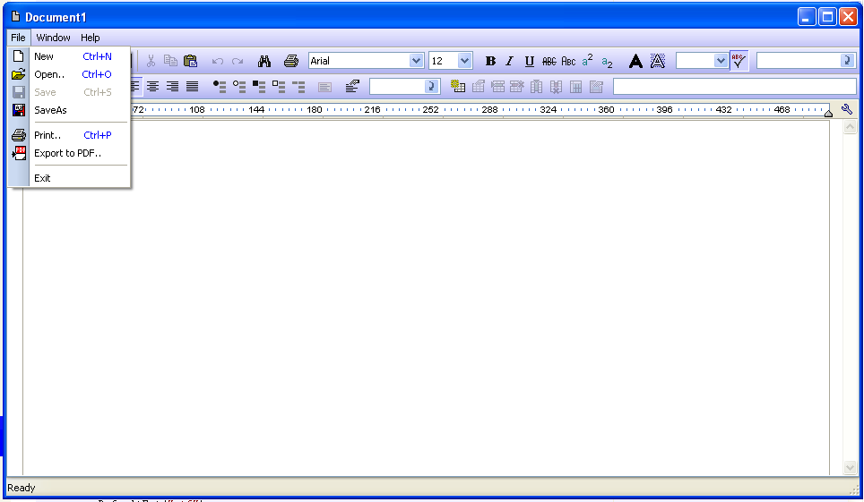Click Exit in the File menu
864x502 pixels.
pos(42,178)
